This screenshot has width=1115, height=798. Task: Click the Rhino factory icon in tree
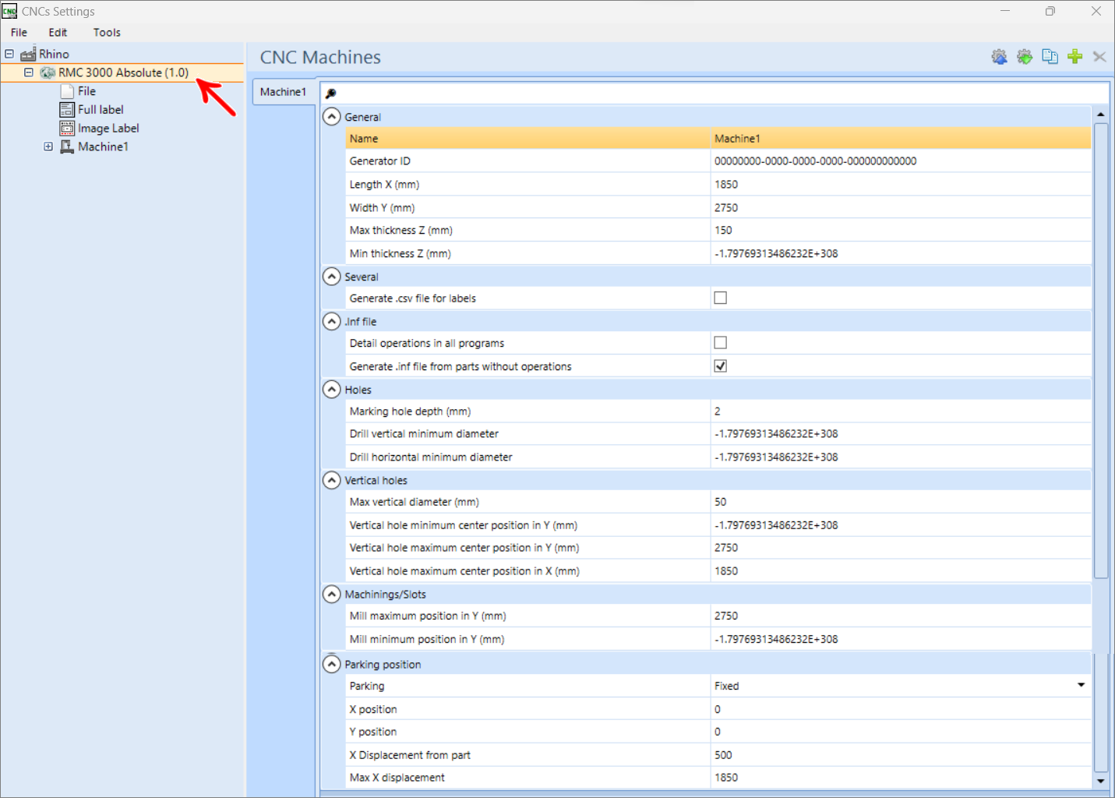pyautogui.click(x=29, y=55)
